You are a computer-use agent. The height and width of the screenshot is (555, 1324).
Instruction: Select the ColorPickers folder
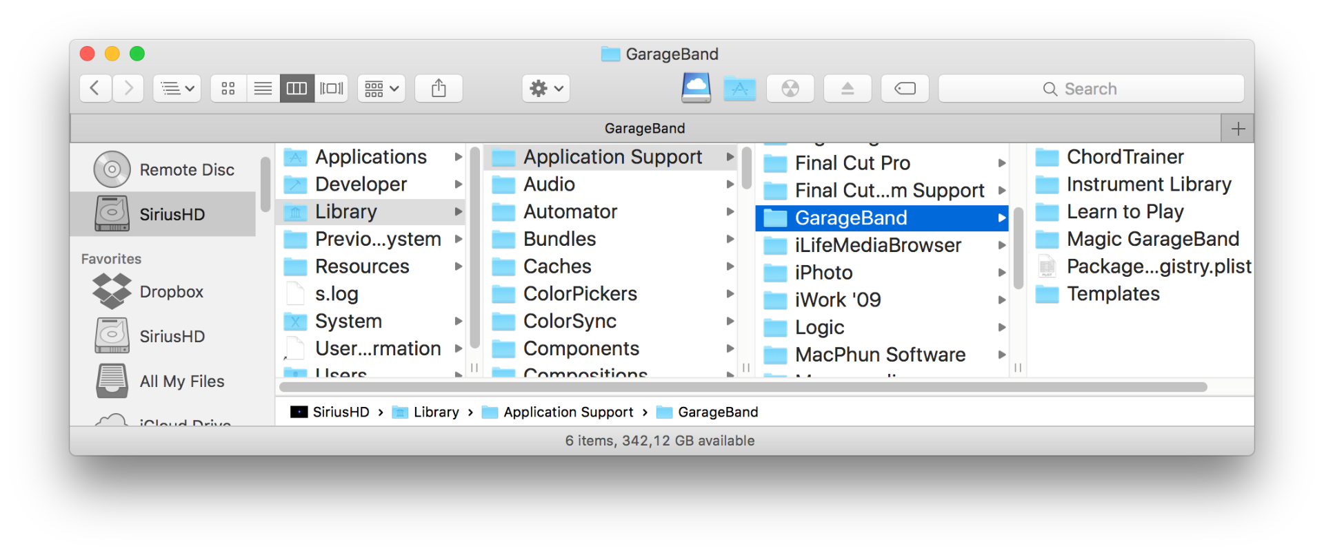click(610, 294)
